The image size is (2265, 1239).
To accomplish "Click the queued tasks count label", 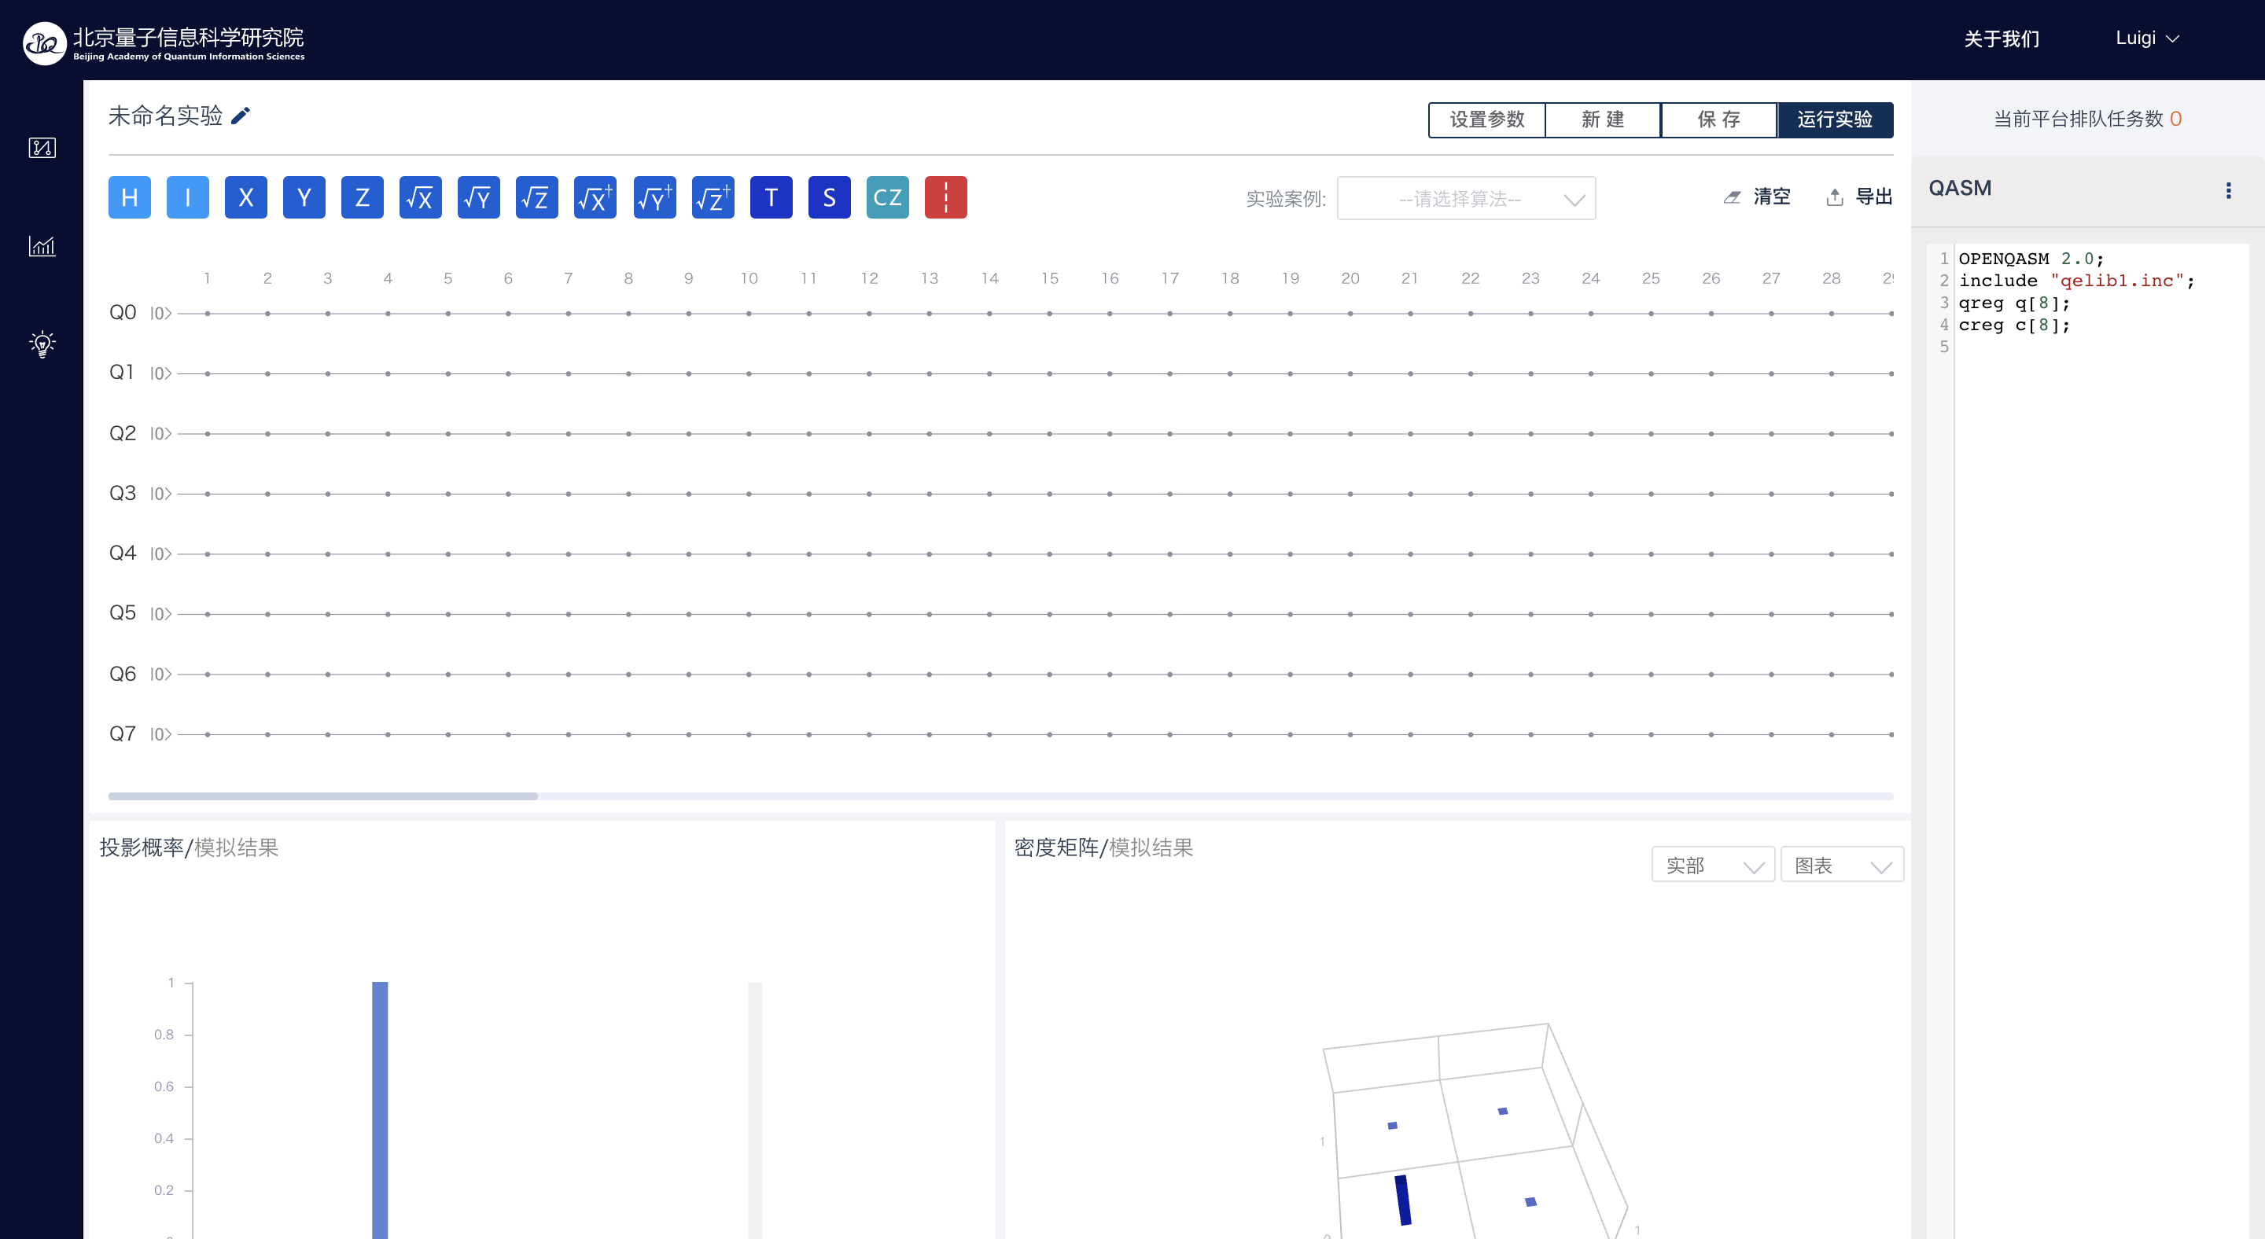I will (2087, 119).
